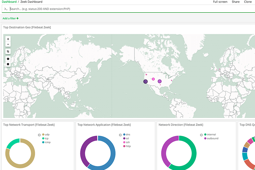255x170 pixels.
Task: Select the draw polygon tool
Action: coord(8,59)
